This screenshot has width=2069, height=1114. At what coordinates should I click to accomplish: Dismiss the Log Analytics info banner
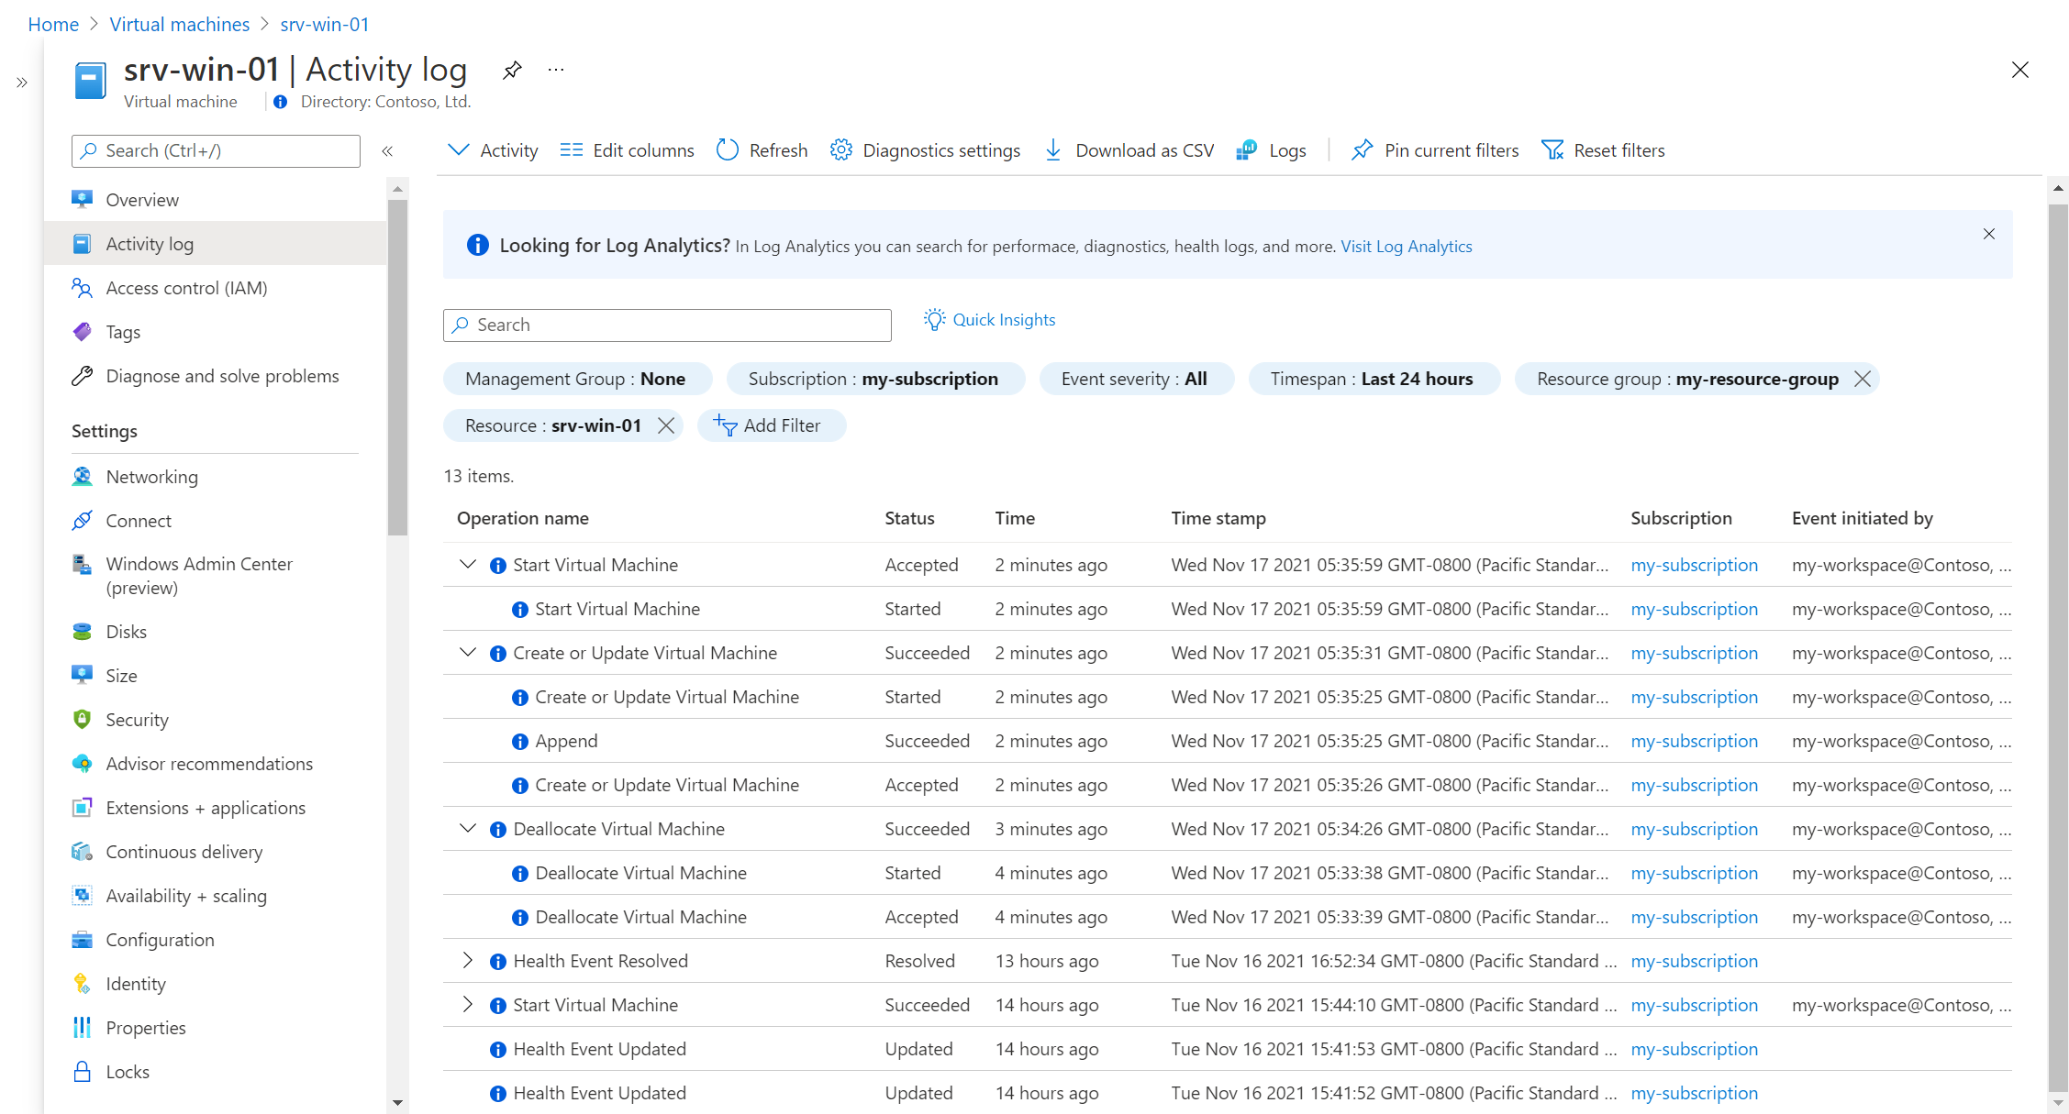coord(1989,234)
